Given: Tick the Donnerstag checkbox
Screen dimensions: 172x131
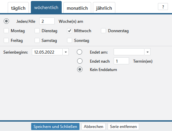Looking at the screenshot, I should [x=103, y=31].
